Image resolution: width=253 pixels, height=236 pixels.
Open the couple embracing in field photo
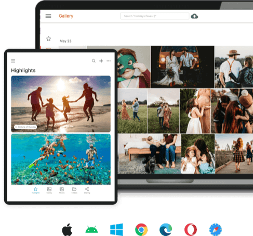click(164, 111)
